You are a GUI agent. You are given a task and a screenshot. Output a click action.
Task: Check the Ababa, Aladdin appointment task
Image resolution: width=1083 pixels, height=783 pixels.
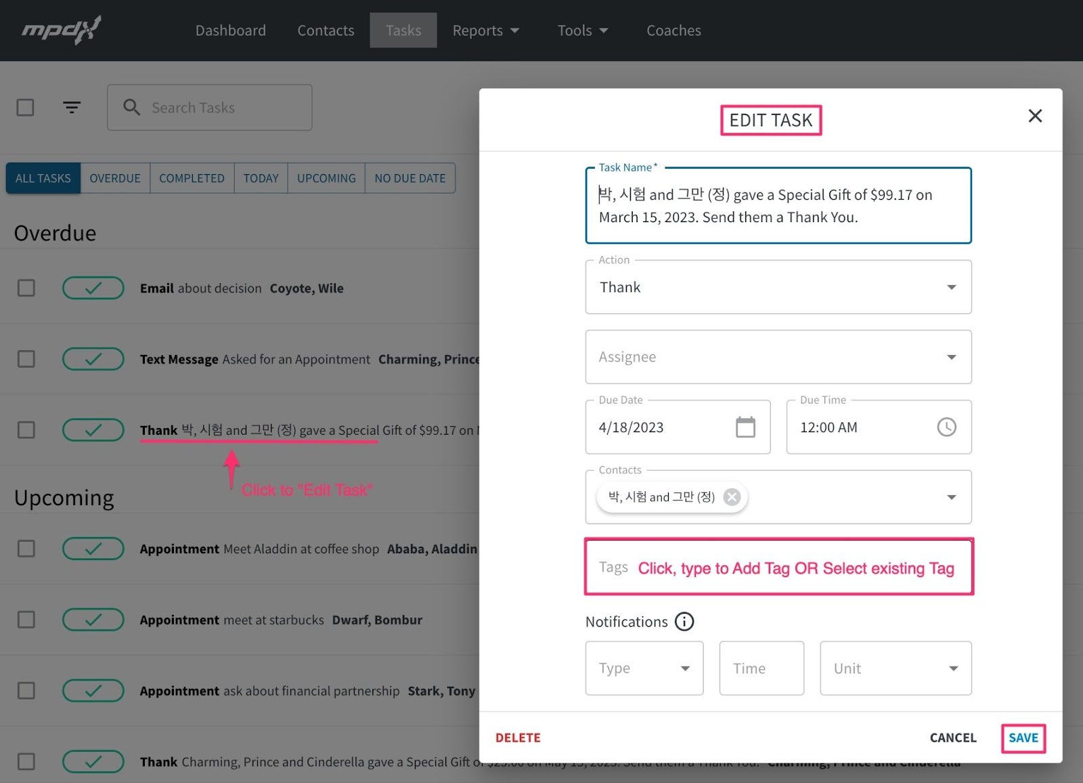click(26, 549)
